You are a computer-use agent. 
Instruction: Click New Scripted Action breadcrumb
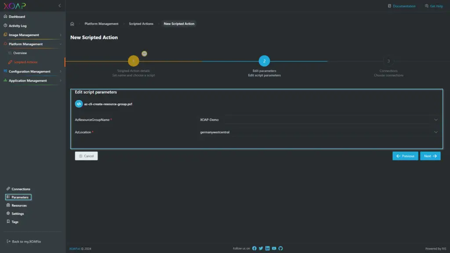(179, 24)
